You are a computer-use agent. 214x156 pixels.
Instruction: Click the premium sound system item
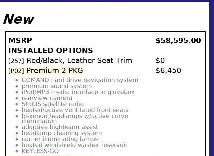(x=57, y=86)
